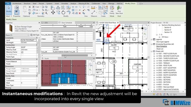
Task: Click the Edit Family button
Action: (112, 10)
